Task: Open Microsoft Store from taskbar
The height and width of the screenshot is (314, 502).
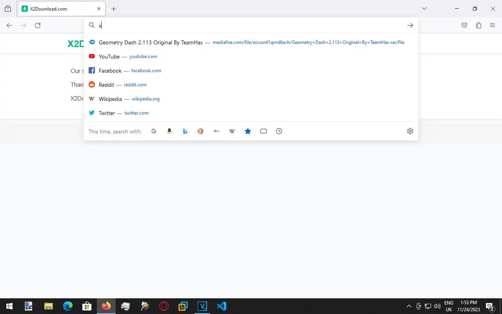Action: 87,306
